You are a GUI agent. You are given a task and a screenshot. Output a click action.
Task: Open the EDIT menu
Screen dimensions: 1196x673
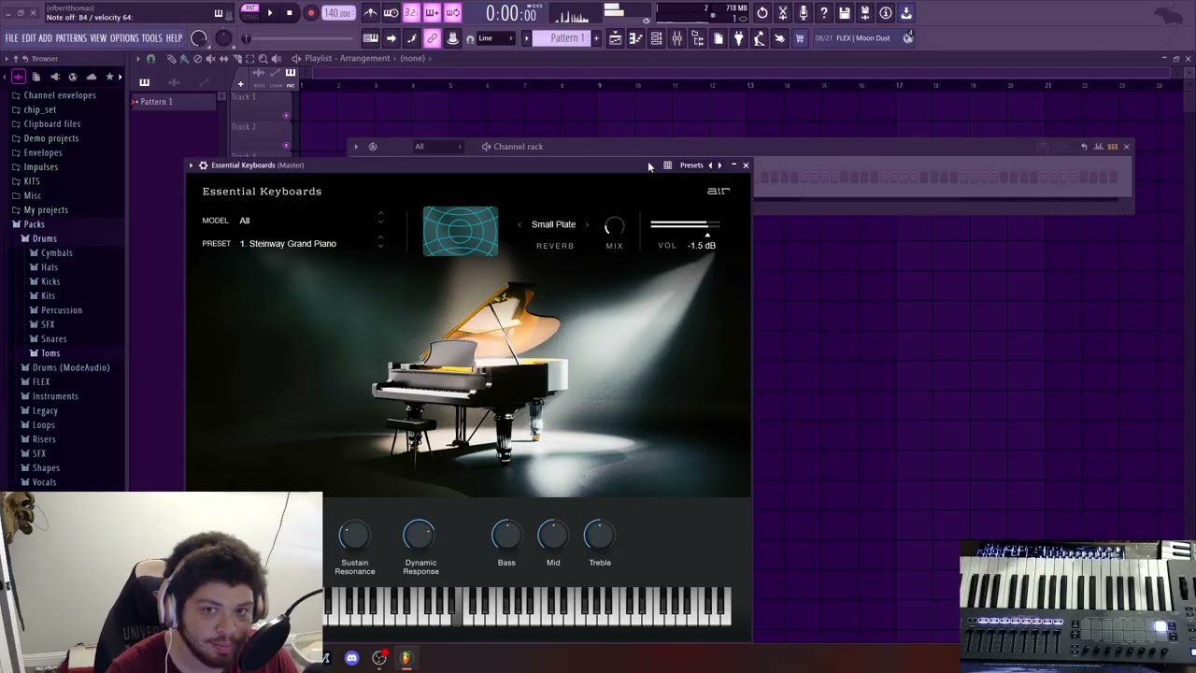(x=29, y=38)
